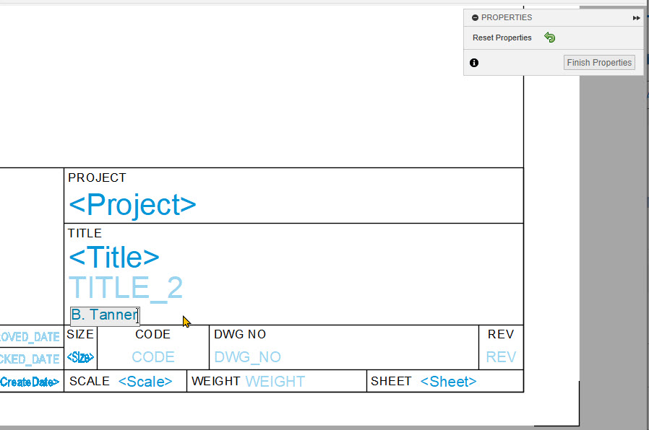Click the DWG_NO placeholder value

pyautogui.click(x=247, y=357)
